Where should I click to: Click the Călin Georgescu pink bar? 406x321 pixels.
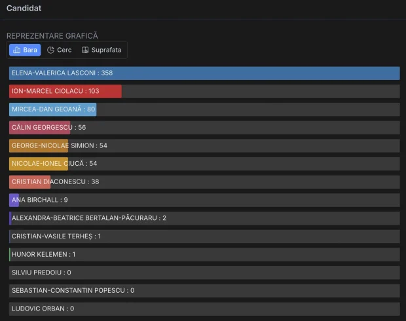click(39, 128)
